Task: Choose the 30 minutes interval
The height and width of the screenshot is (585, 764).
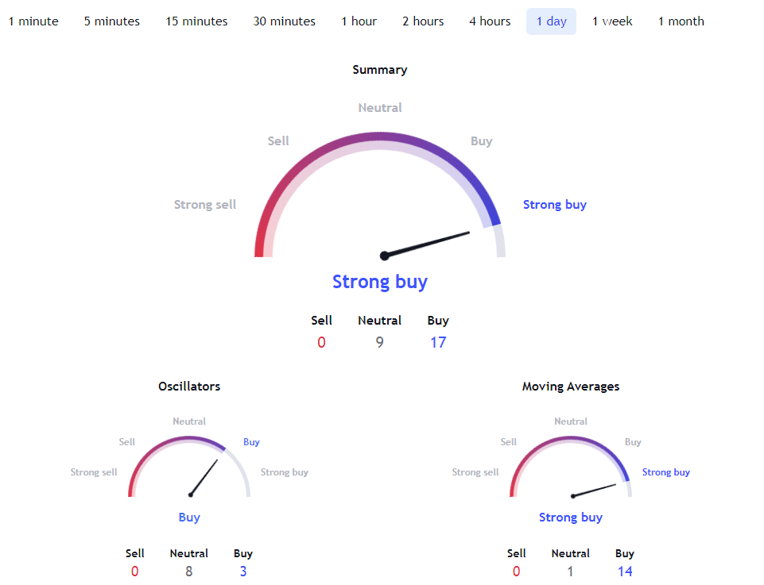Action: (x=284, y=21)
